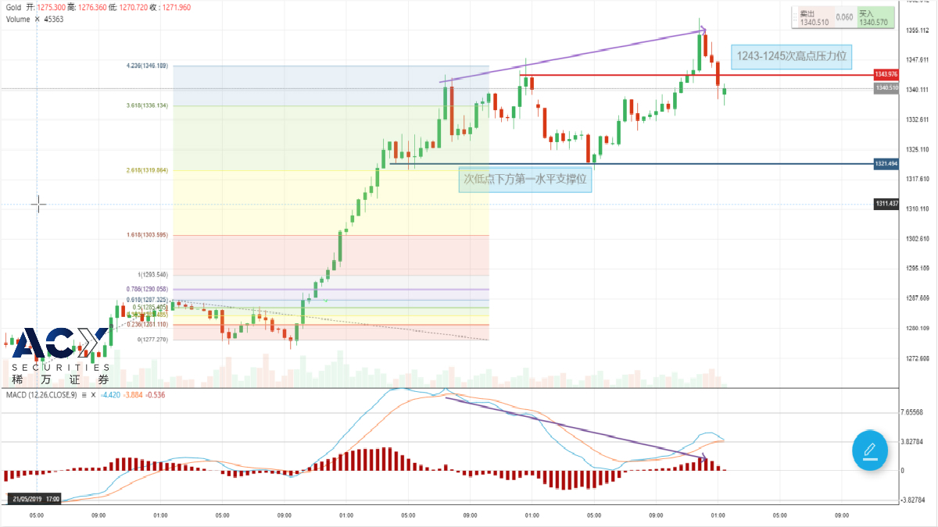Remove the Volume indicator with its X

tap(37, 19)
